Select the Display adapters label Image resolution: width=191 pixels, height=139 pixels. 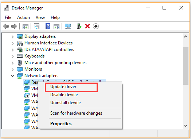tap(40, 36)
